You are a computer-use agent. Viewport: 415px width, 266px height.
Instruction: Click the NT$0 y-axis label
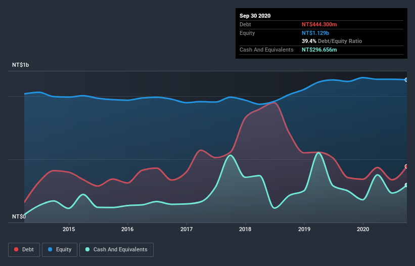click(19, 216)
